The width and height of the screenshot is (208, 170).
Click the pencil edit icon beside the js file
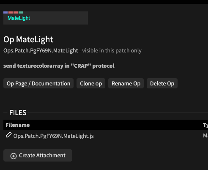8,135
